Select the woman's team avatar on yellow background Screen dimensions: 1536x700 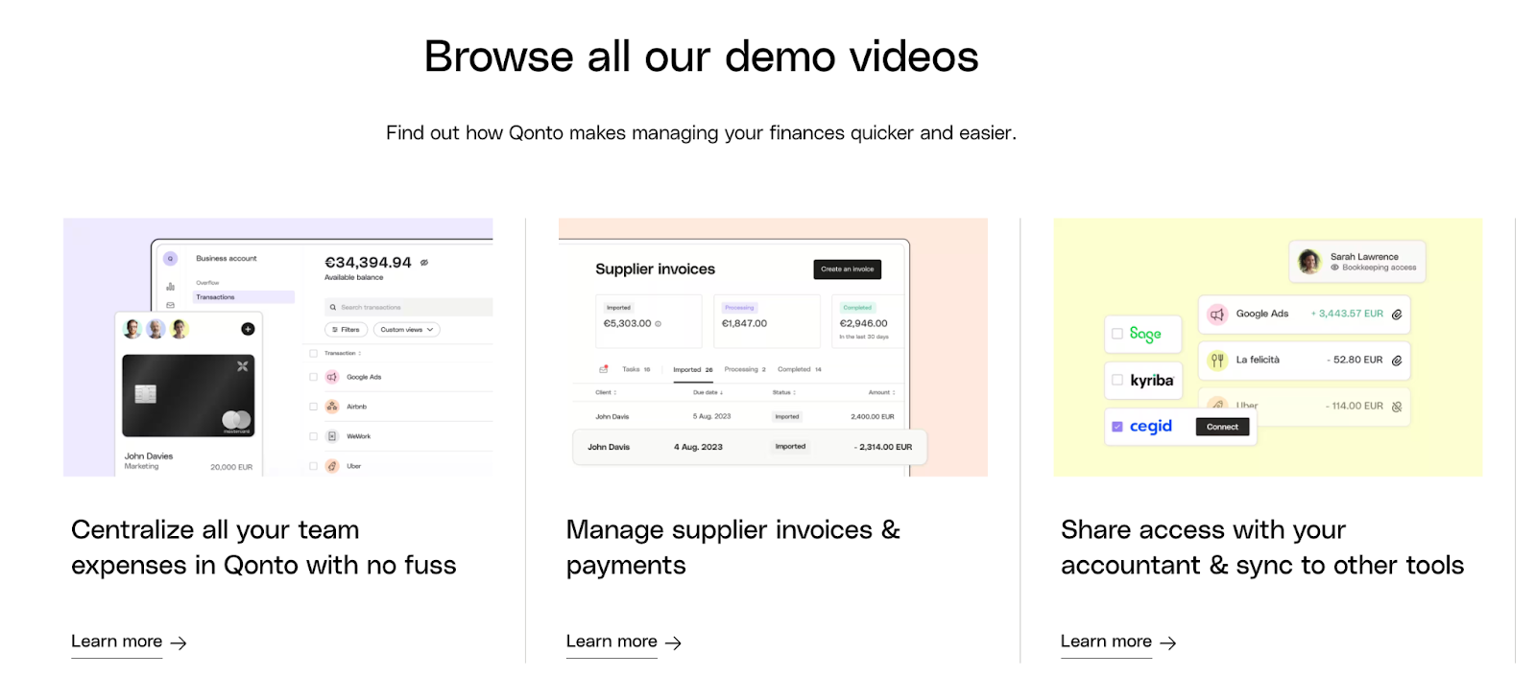(x=179, y=329)
